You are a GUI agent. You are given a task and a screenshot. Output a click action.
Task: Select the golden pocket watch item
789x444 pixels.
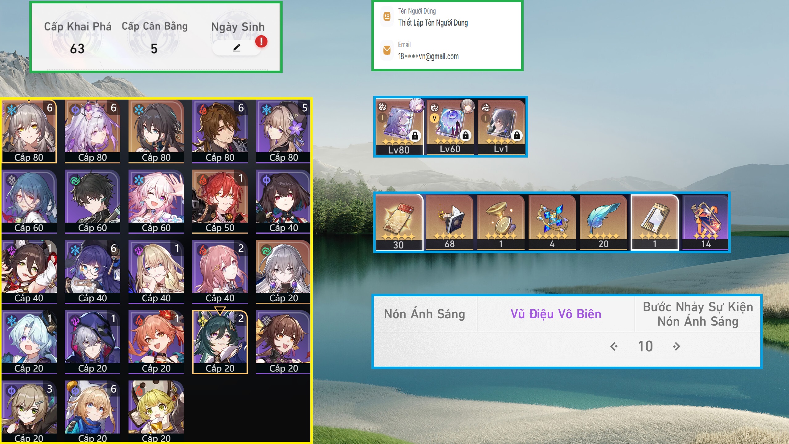(501, 222)
